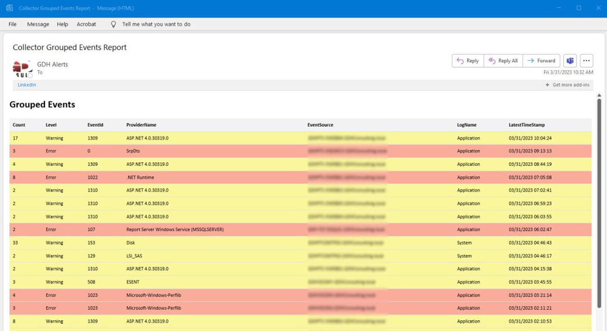This screenshot has height=331, width=607.
Task: Click count 17 in first row
Action: [15, 138]
